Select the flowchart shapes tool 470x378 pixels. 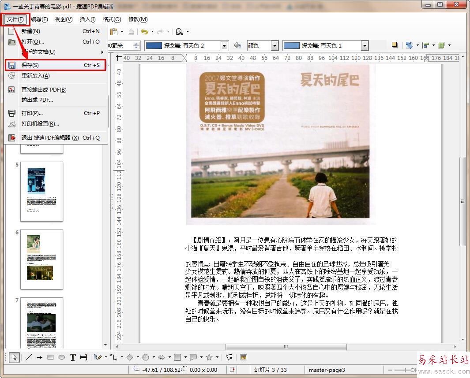177,357
